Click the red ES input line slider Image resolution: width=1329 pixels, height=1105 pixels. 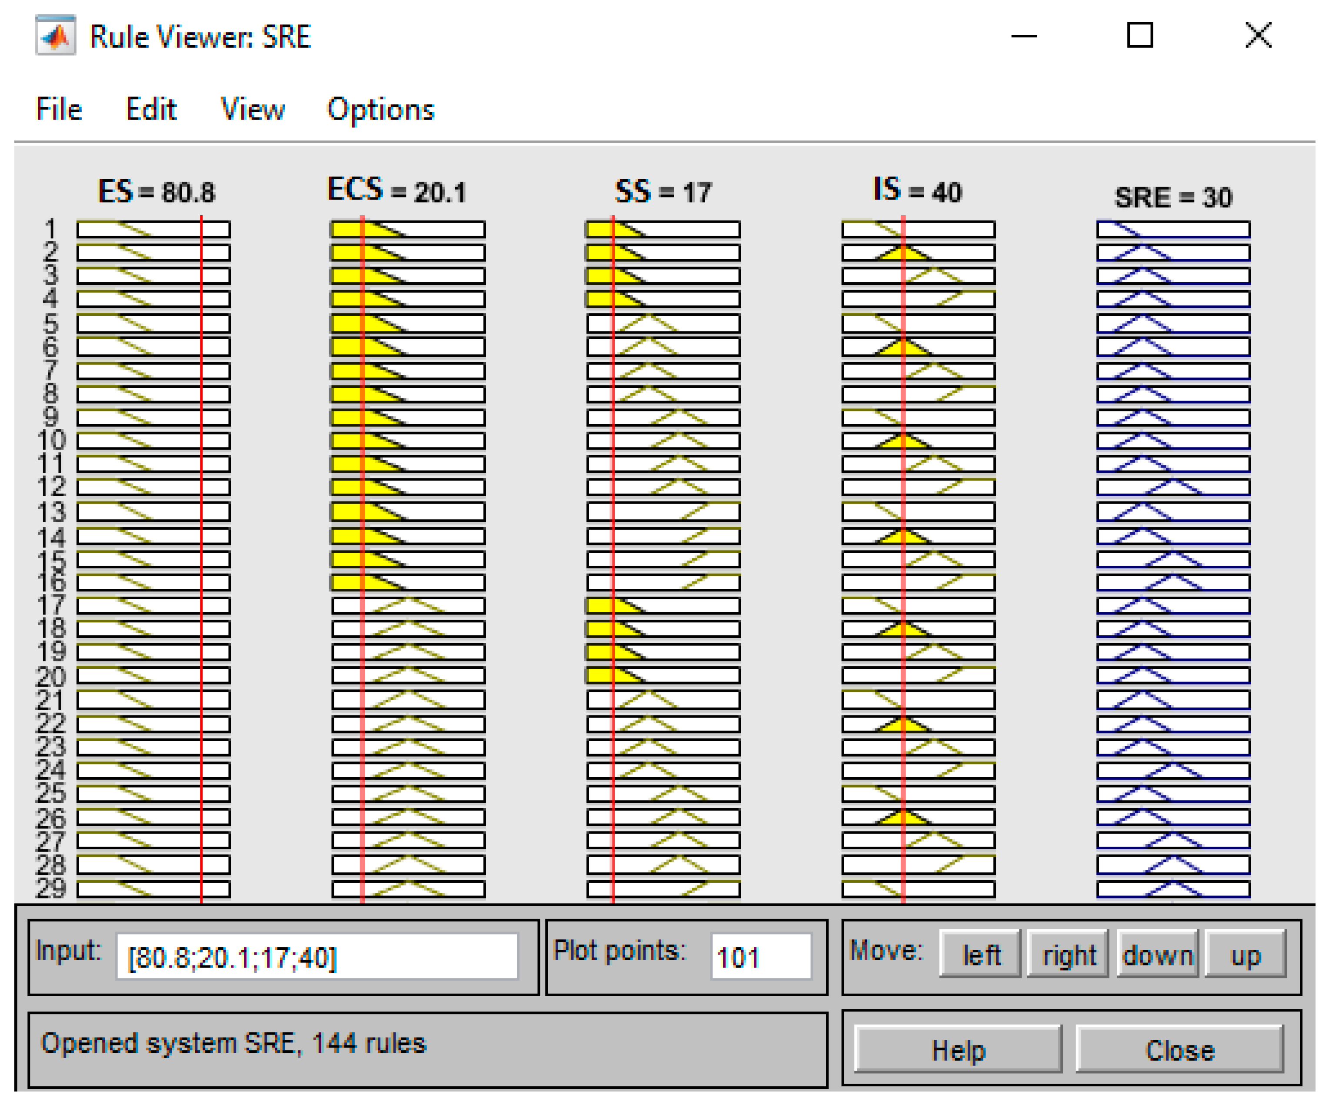tap(201, 557)
